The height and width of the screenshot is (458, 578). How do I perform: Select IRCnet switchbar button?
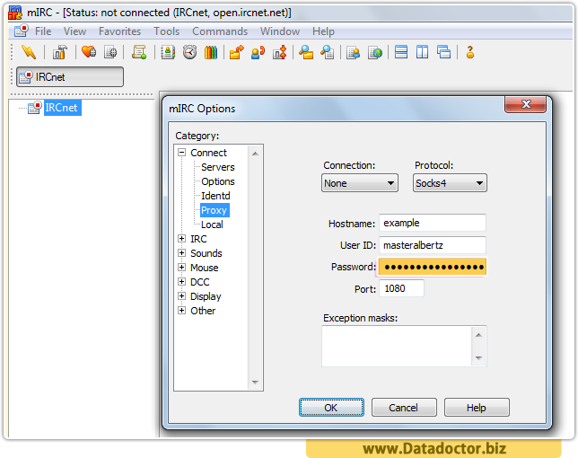(x=70, y=76)
